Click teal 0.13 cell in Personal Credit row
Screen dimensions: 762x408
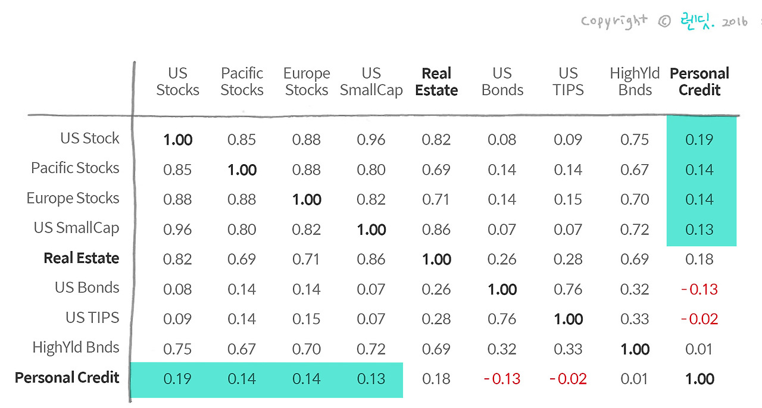coord(371,379)
